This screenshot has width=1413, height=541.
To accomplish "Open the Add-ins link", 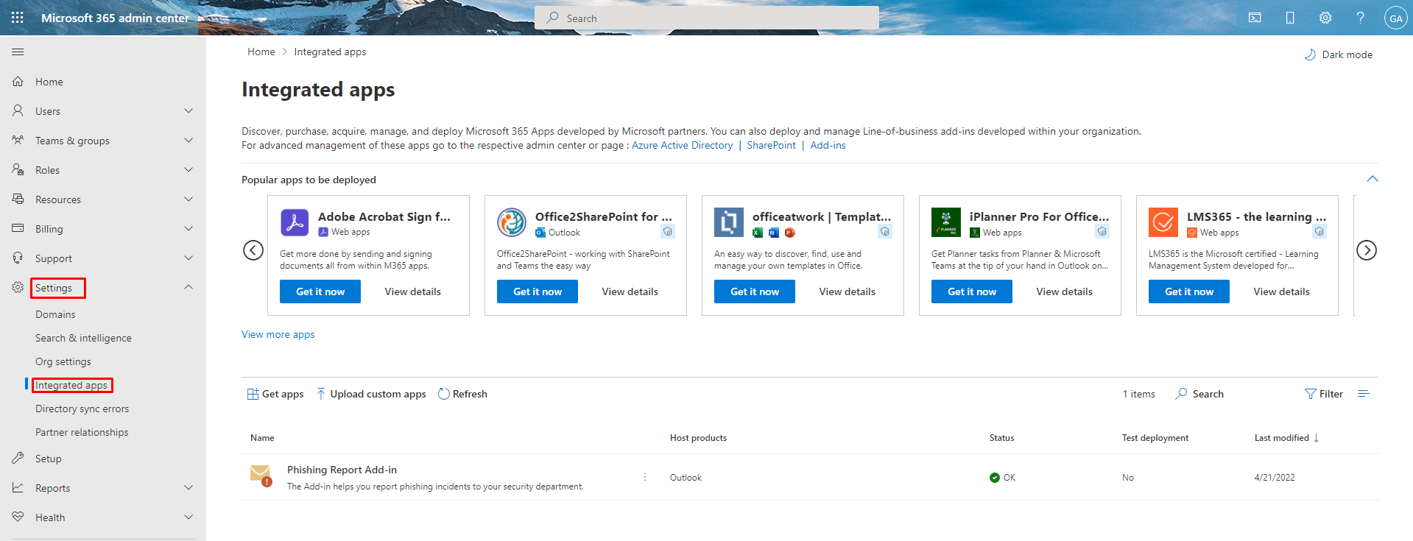I will pos(828,145).
